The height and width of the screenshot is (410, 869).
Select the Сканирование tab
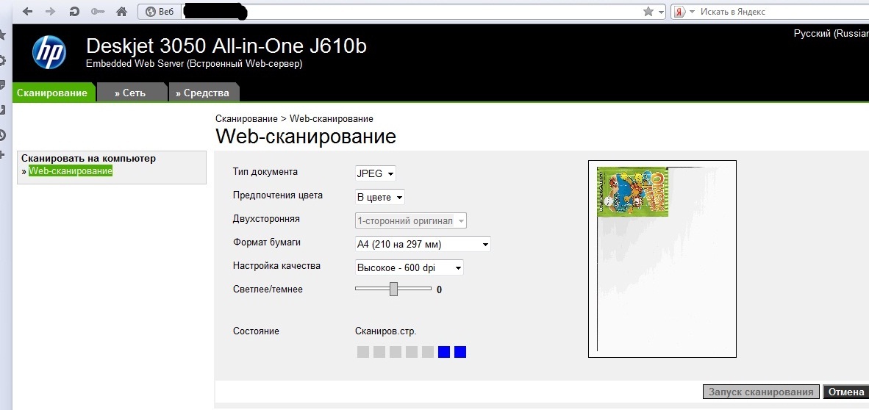pos(51,93)
